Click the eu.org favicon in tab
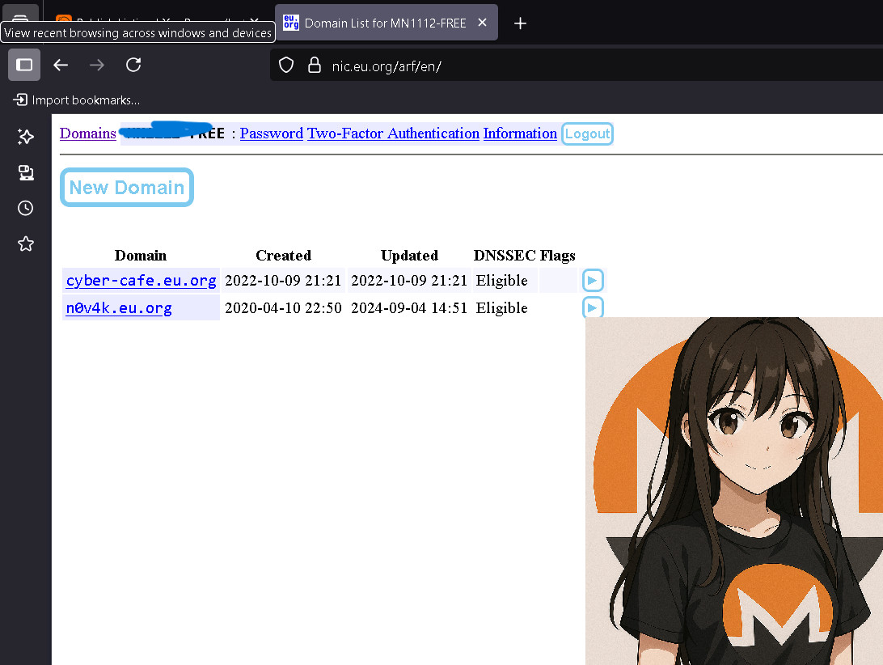The image size is (883, 665). click(290, 23)
